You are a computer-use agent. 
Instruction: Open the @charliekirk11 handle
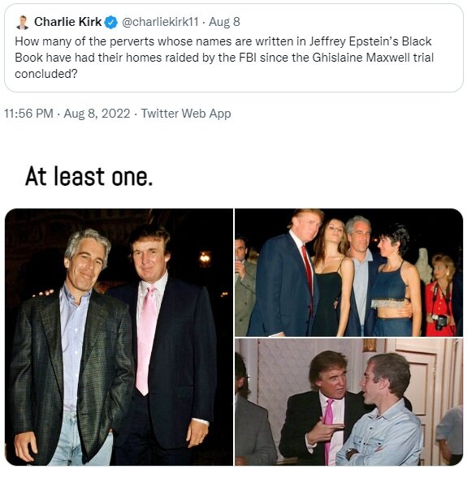[x=160, y=22]
